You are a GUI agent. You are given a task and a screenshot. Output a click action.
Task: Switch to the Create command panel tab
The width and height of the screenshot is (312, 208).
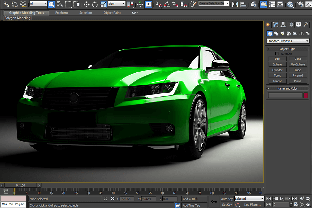268,25
